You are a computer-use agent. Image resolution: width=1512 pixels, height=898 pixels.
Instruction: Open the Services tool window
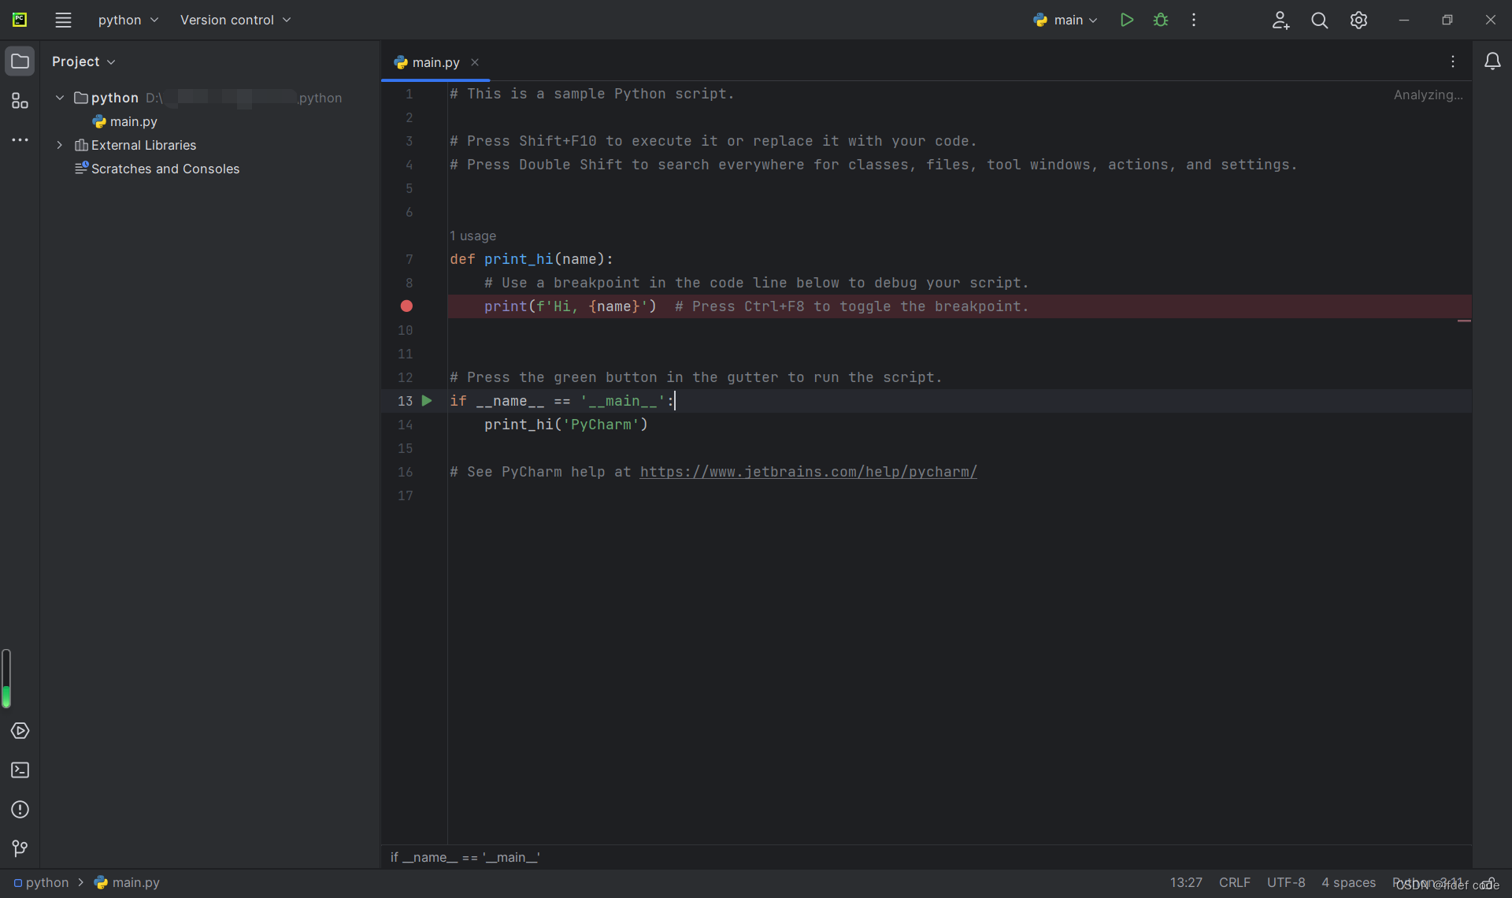pos(20,730)
